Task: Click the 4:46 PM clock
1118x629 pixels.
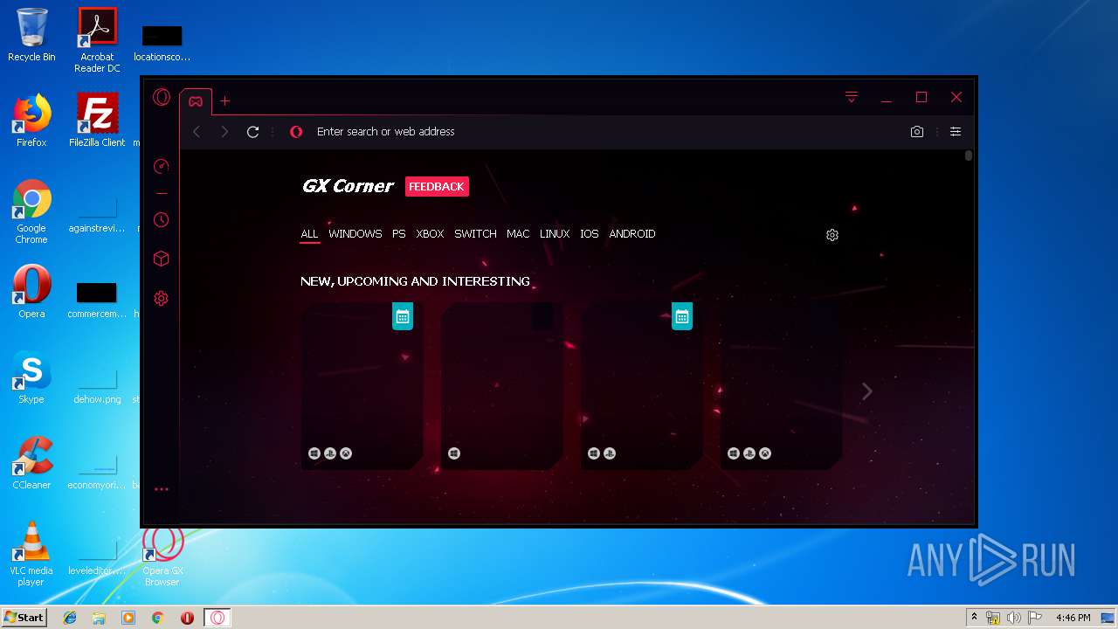Action: (1073, 618)
